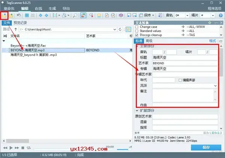
Task: Open the 预览记录 tab
Action: pos(20,23)
